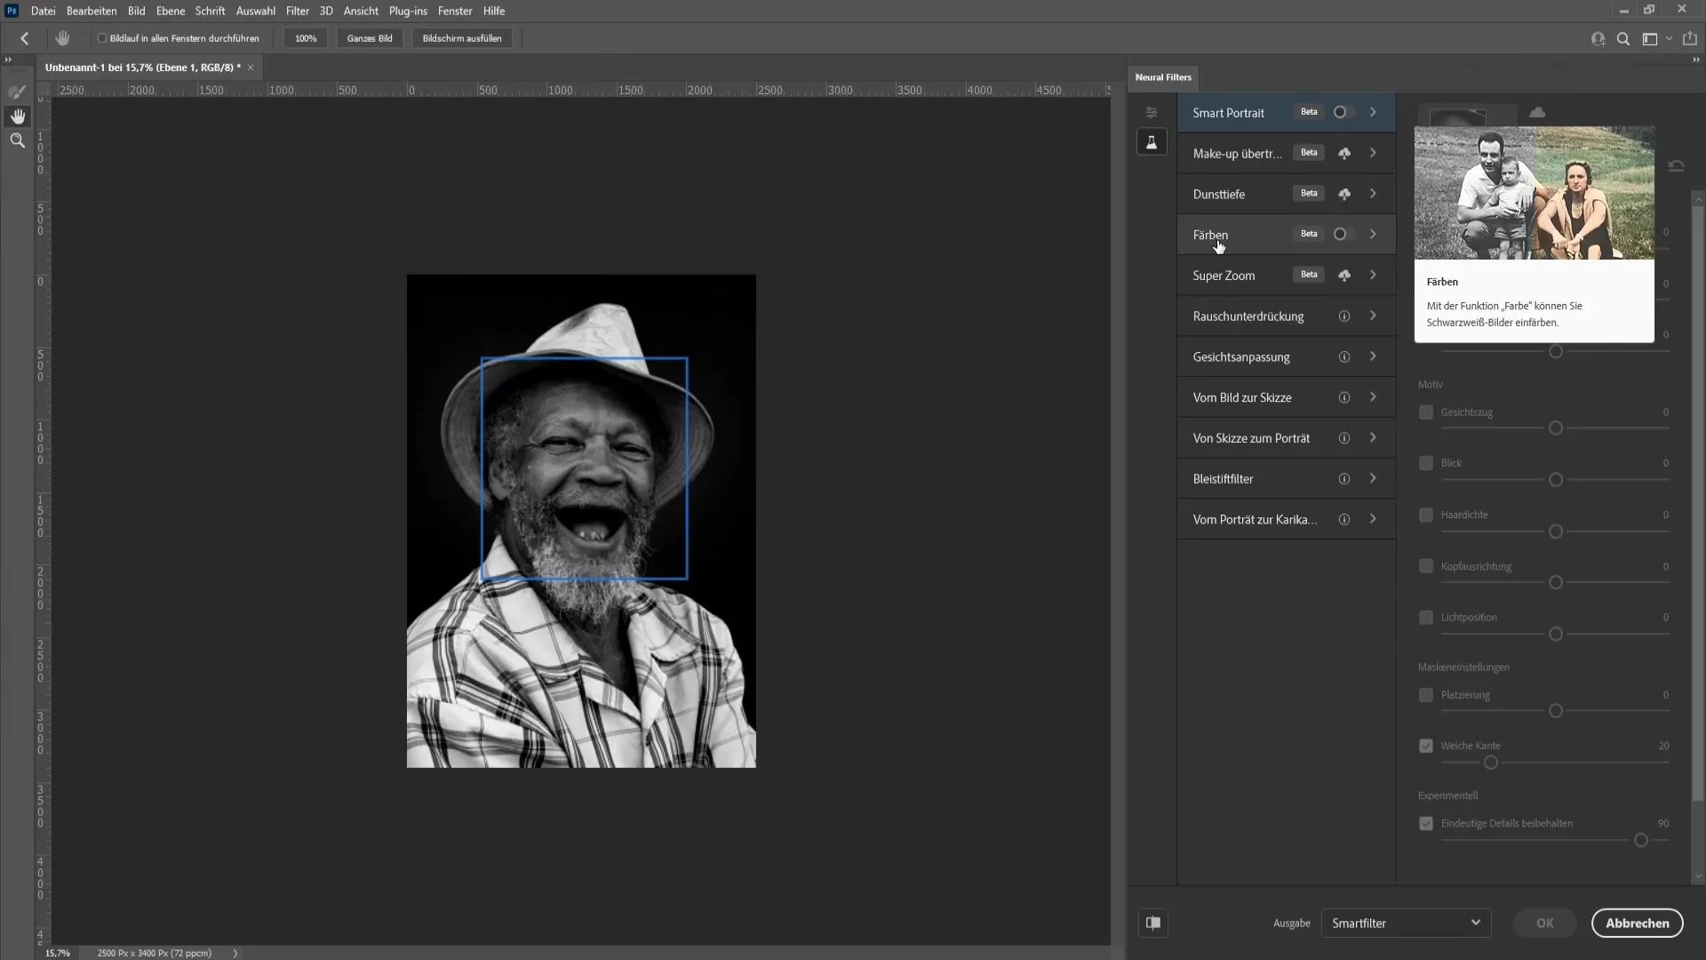Viewport: 1706px width, 960px height.
Task: Click the share icon in top right
Action: [1690, 39]
